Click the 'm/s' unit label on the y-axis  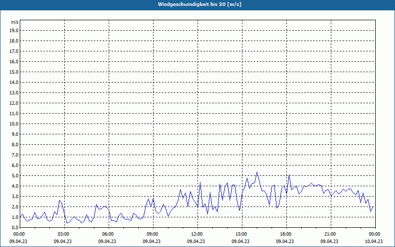[15, 22]
